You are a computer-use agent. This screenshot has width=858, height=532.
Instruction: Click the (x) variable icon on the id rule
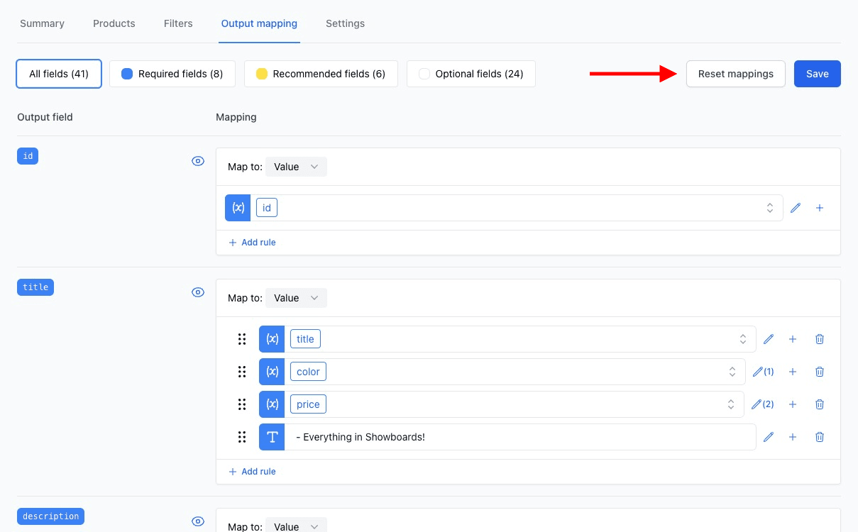pyautogui.click(x=238, y=208)
